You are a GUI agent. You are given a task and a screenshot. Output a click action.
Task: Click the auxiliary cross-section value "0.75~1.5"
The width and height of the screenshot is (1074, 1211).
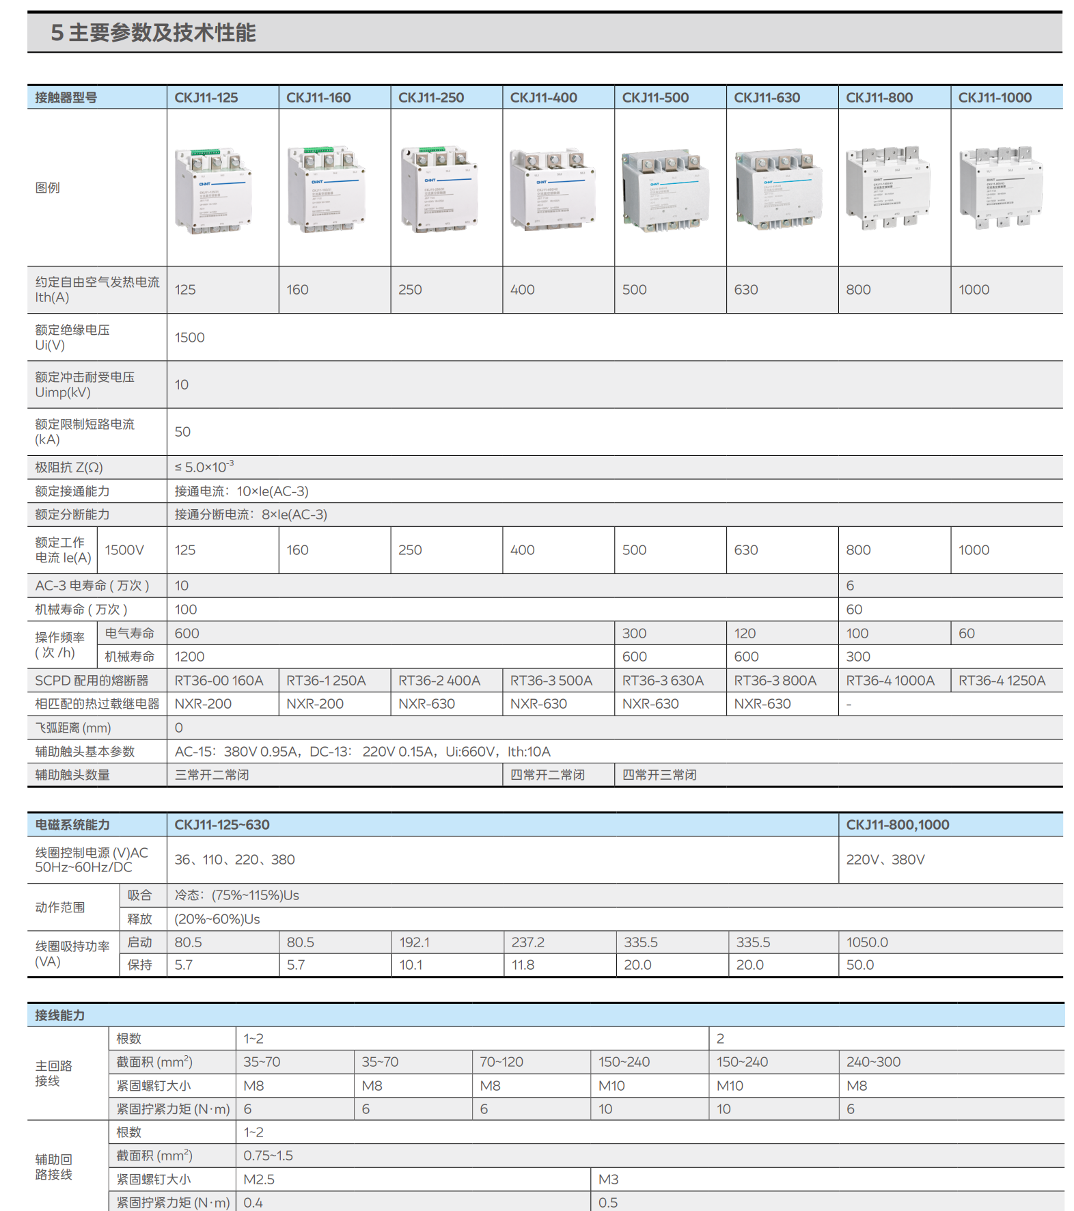[268, 1156]
